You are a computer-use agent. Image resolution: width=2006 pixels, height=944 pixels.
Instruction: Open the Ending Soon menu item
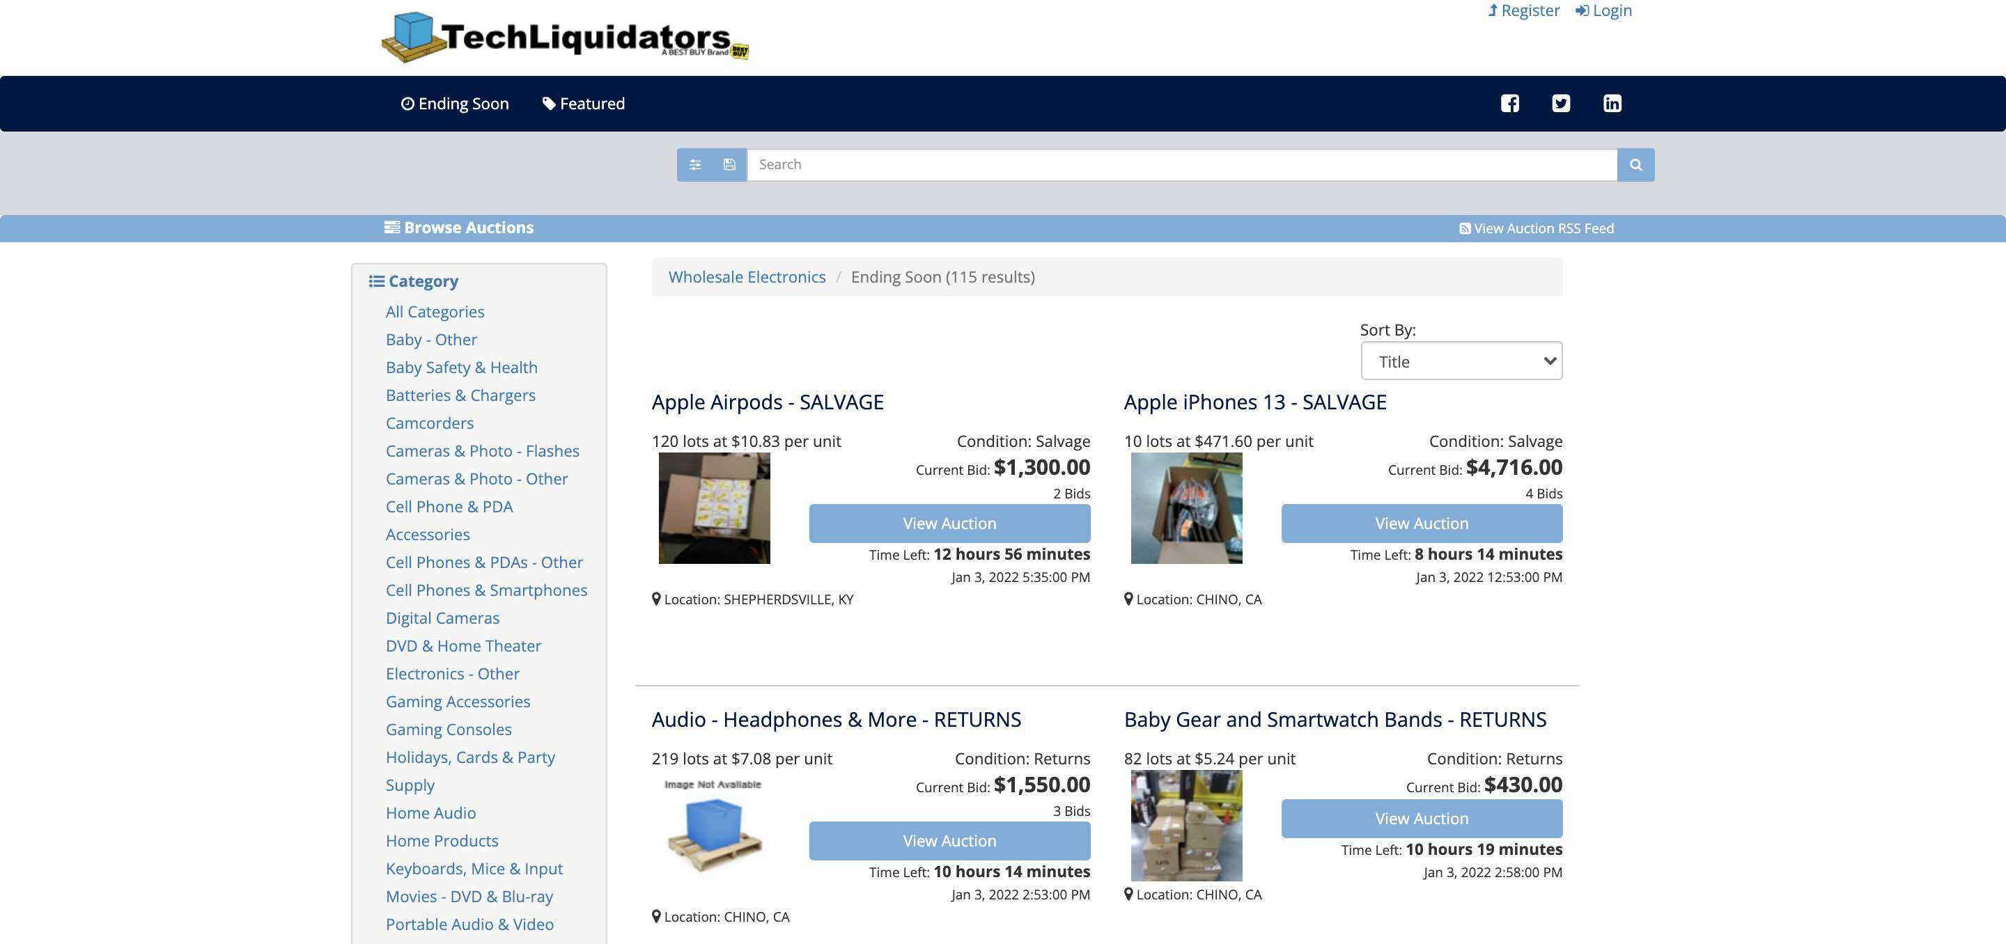point(454,103)
